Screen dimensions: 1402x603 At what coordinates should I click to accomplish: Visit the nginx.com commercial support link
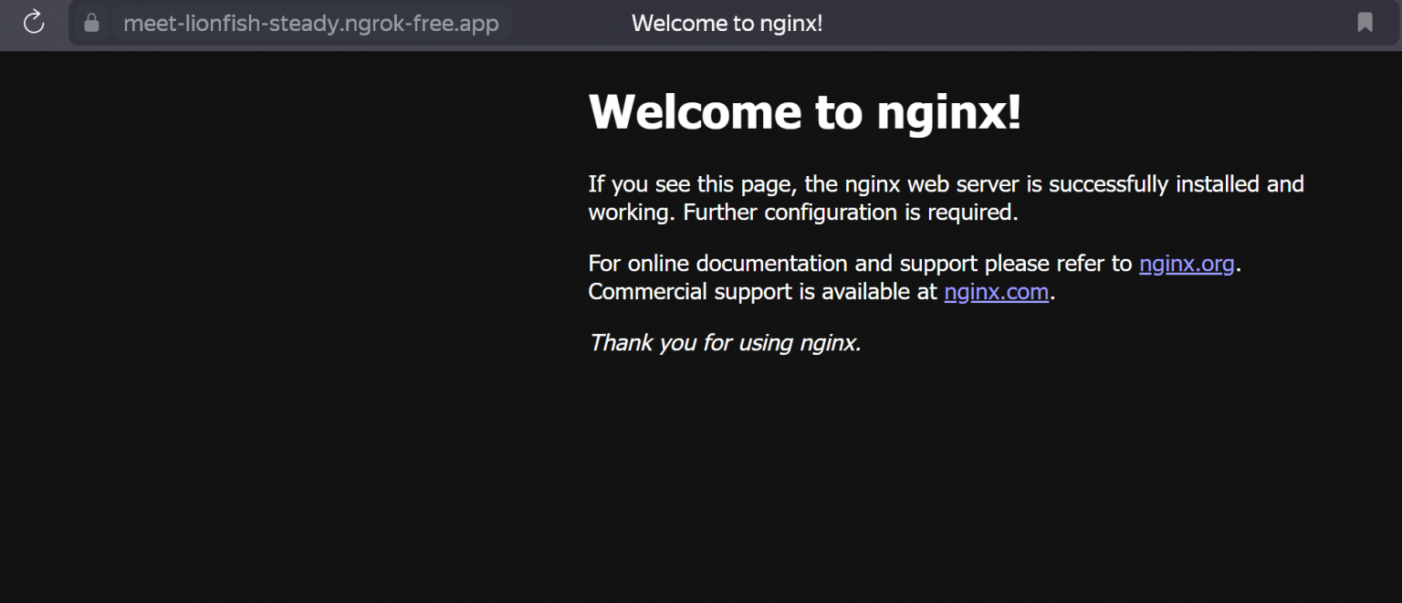pos(995,292)
